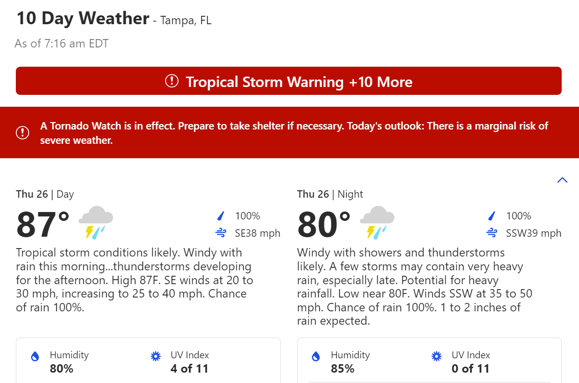579x383 pixels.
Task: Click the Tropical Storm Warning alert icon
Action: 172,81
